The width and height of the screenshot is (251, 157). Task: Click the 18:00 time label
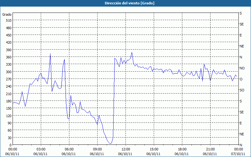click(x=182, y=149)
